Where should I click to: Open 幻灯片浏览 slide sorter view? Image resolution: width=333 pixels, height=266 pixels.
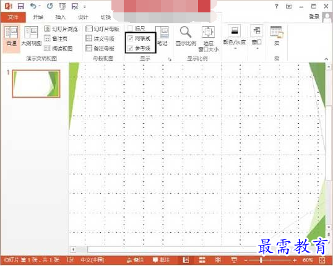(x=61, y=29)
